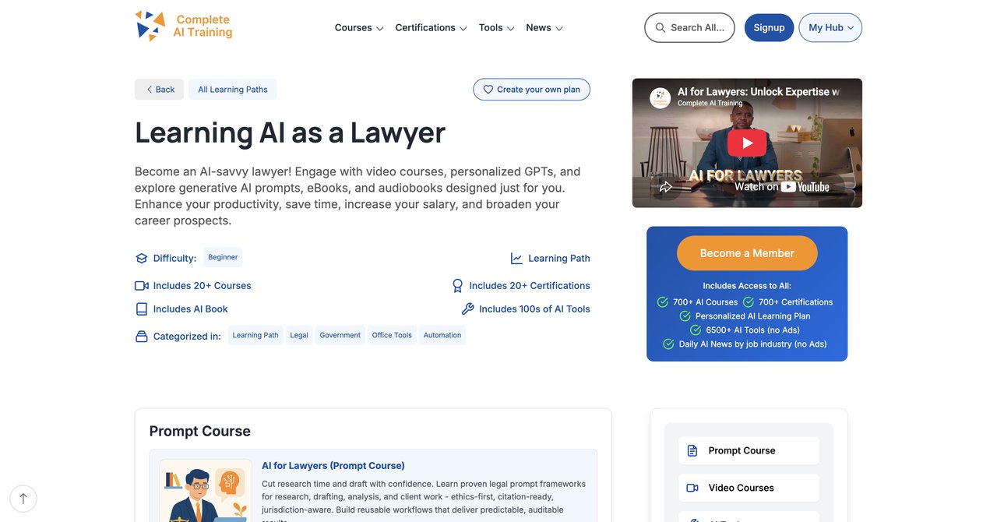
Task: Select the Office Tools category tag
Action: click(x=392, y=335)
